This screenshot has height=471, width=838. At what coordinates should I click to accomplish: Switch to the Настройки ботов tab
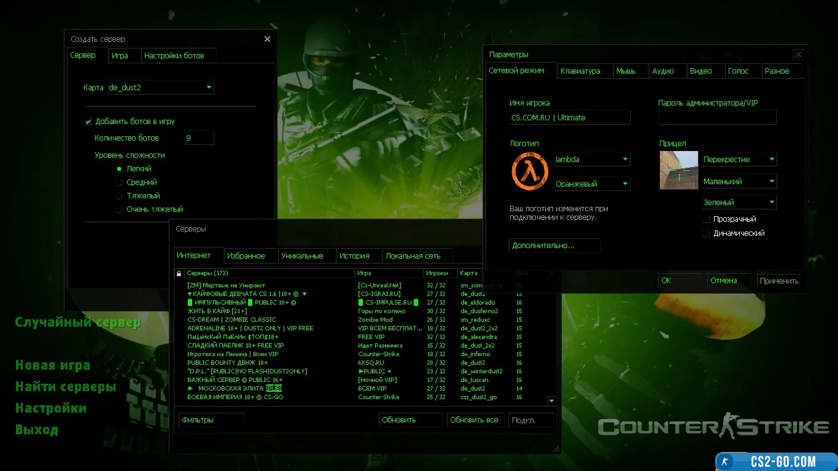click(174, 56)
